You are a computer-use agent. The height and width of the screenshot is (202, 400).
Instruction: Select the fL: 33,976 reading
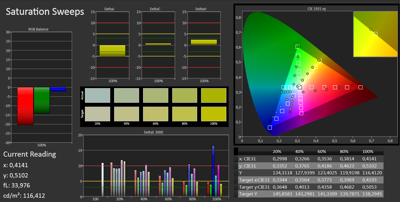(17, 185)
